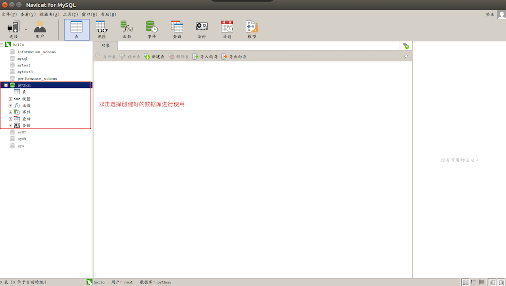This screenshot has width=506, height=286.
Task: Select the 事件 (Events) toolbar icon
Action: pyautogui.click(x=151, y=29)
